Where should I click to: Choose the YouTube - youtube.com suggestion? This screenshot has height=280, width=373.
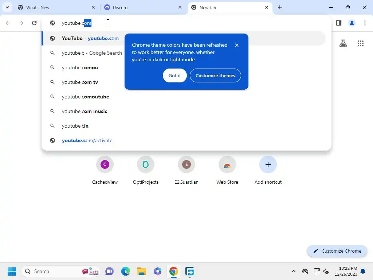pos(184,38)
